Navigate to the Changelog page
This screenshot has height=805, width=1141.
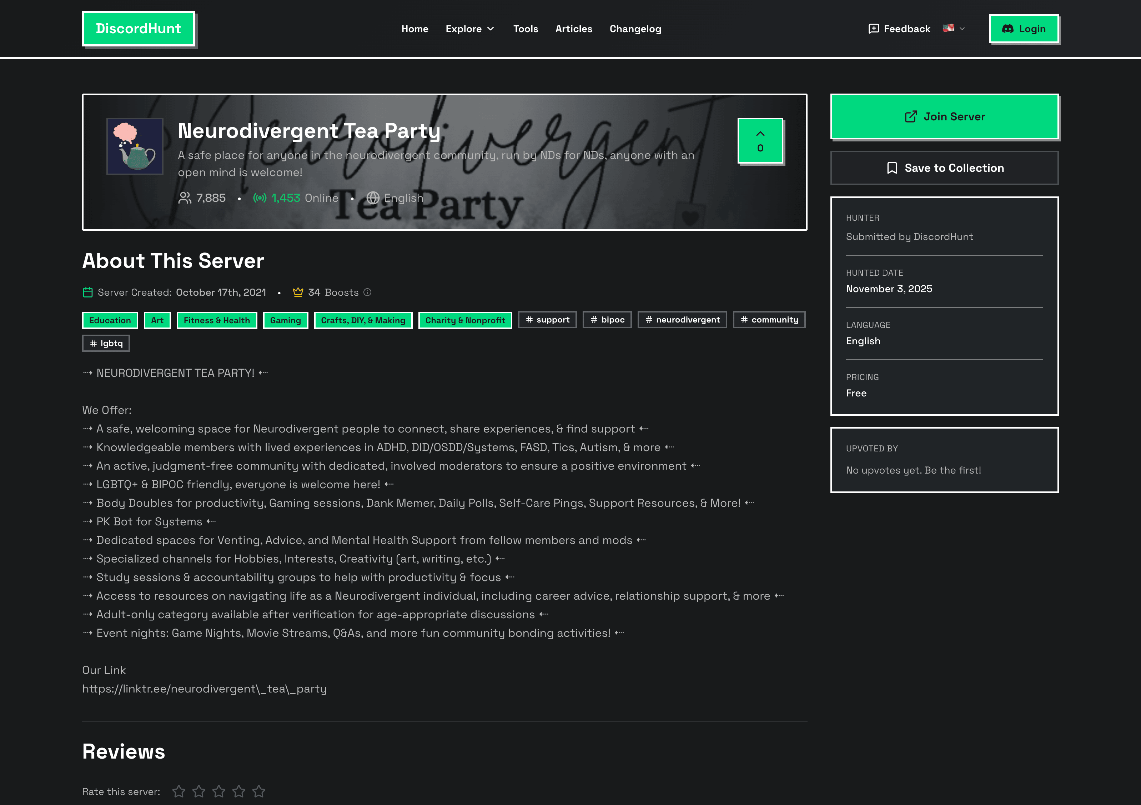(635, 29)
